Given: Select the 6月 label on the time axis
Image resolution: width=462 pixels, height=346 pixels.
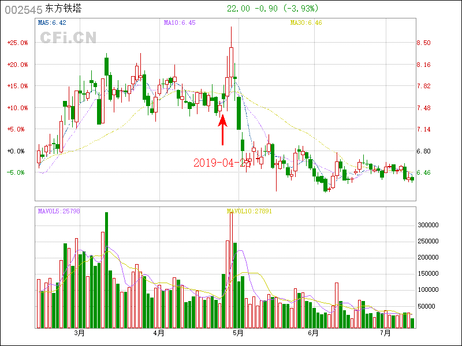Looking at the screenshot, I should click(313, 333).
